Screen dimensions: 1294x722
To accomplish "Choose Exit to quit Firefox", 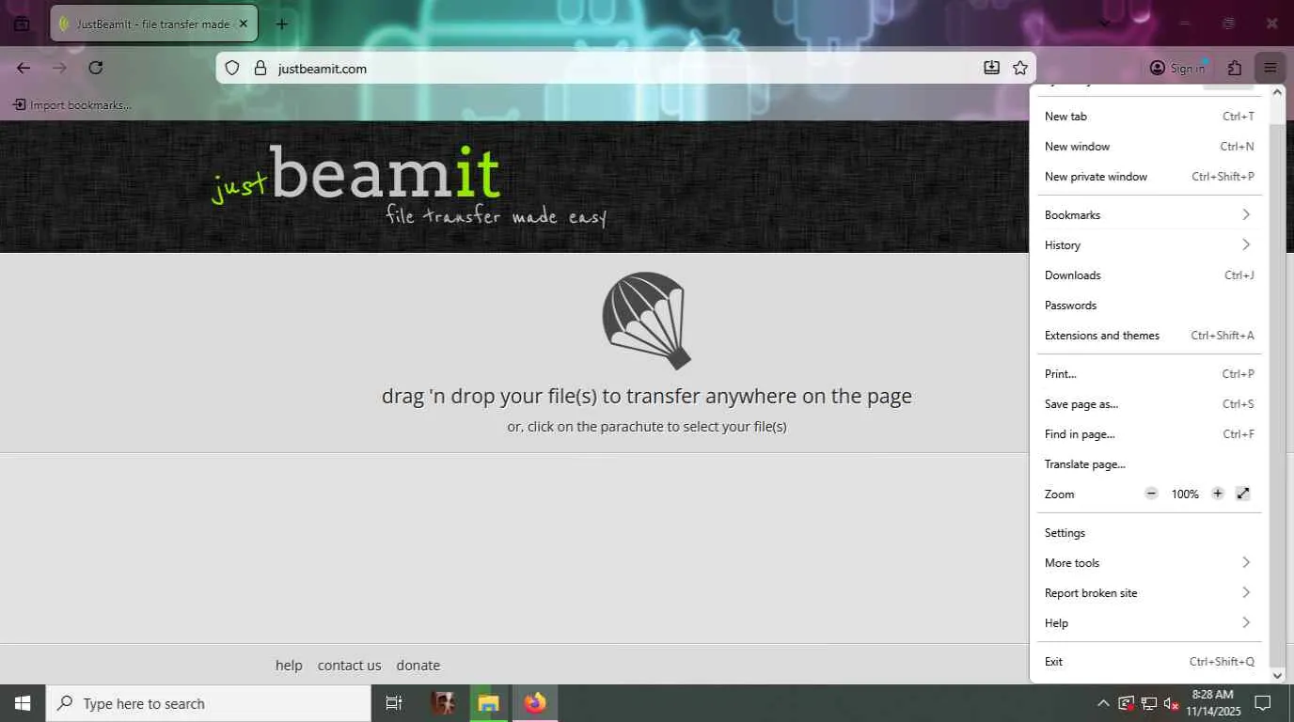I will pos(1149,662).
